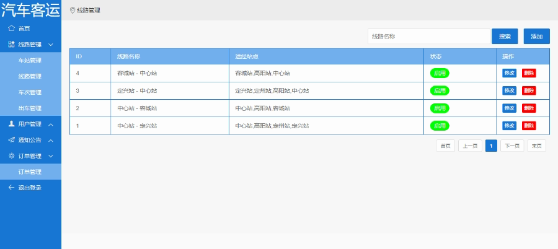This screenshot has height=249, width=558.
Task: Open the 出车管理 submenu item
Action: (x=30, y=108)
